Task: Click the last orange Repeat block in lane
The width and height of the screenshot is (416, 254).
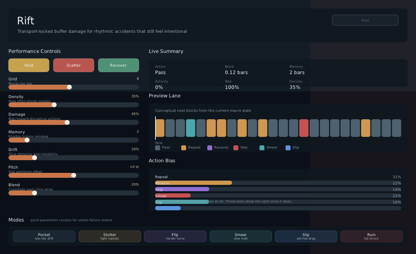Action: pyautogui.click(x=366, y=128)
